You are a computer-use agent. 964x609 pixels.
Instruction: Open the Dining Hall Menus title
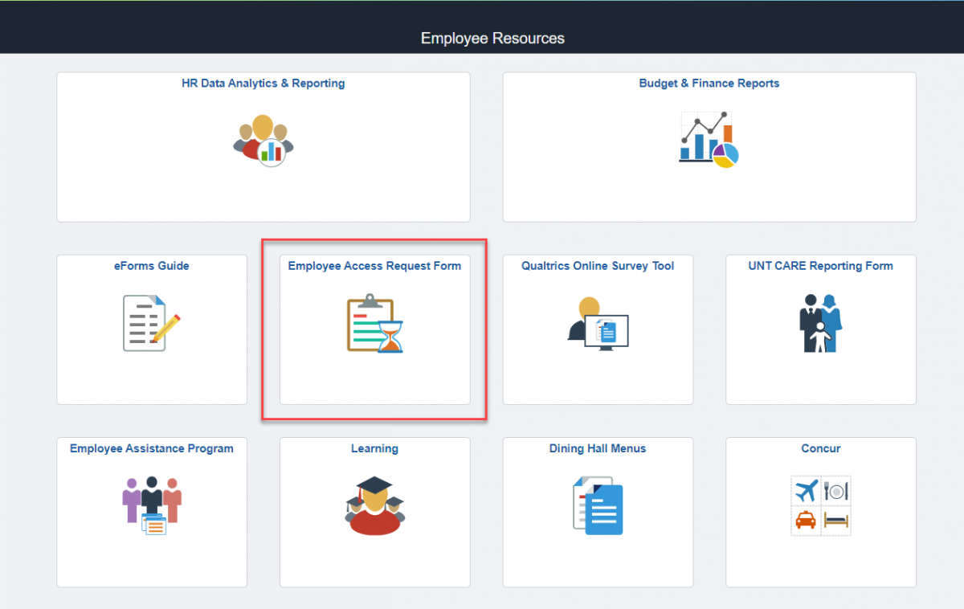pyautogui.click(x=598, y=448)
